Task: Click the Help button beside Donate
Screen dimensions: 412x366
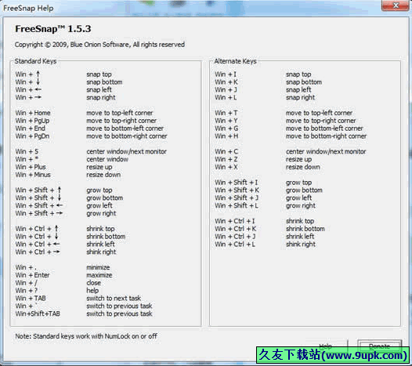Action: 325,346
